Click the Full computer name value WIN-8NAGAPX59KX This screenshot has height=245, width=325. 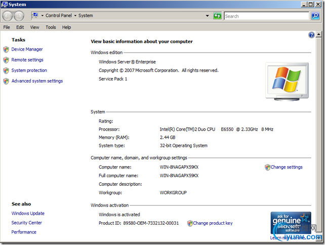pyautogui.click(x=179, y=176)
